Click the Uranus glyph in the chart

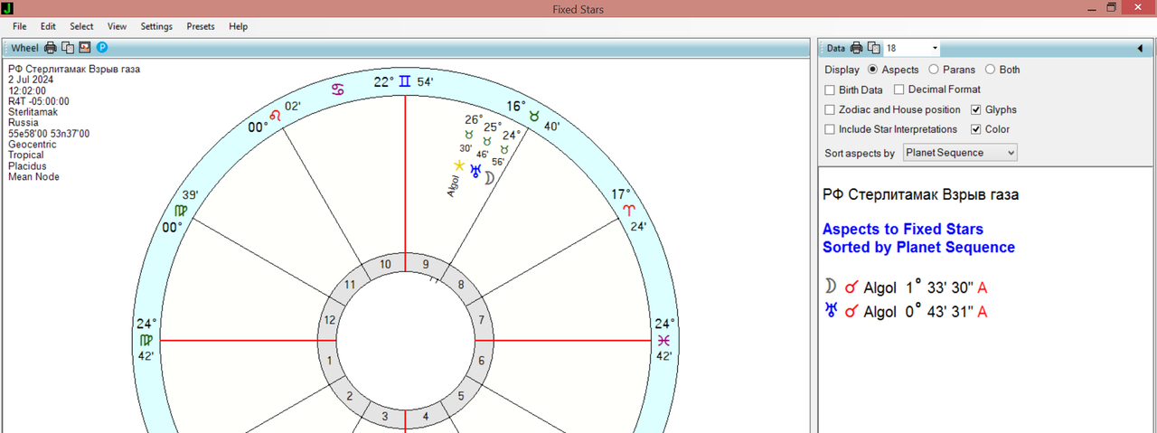pyautogui.click(x=475, y=171)
